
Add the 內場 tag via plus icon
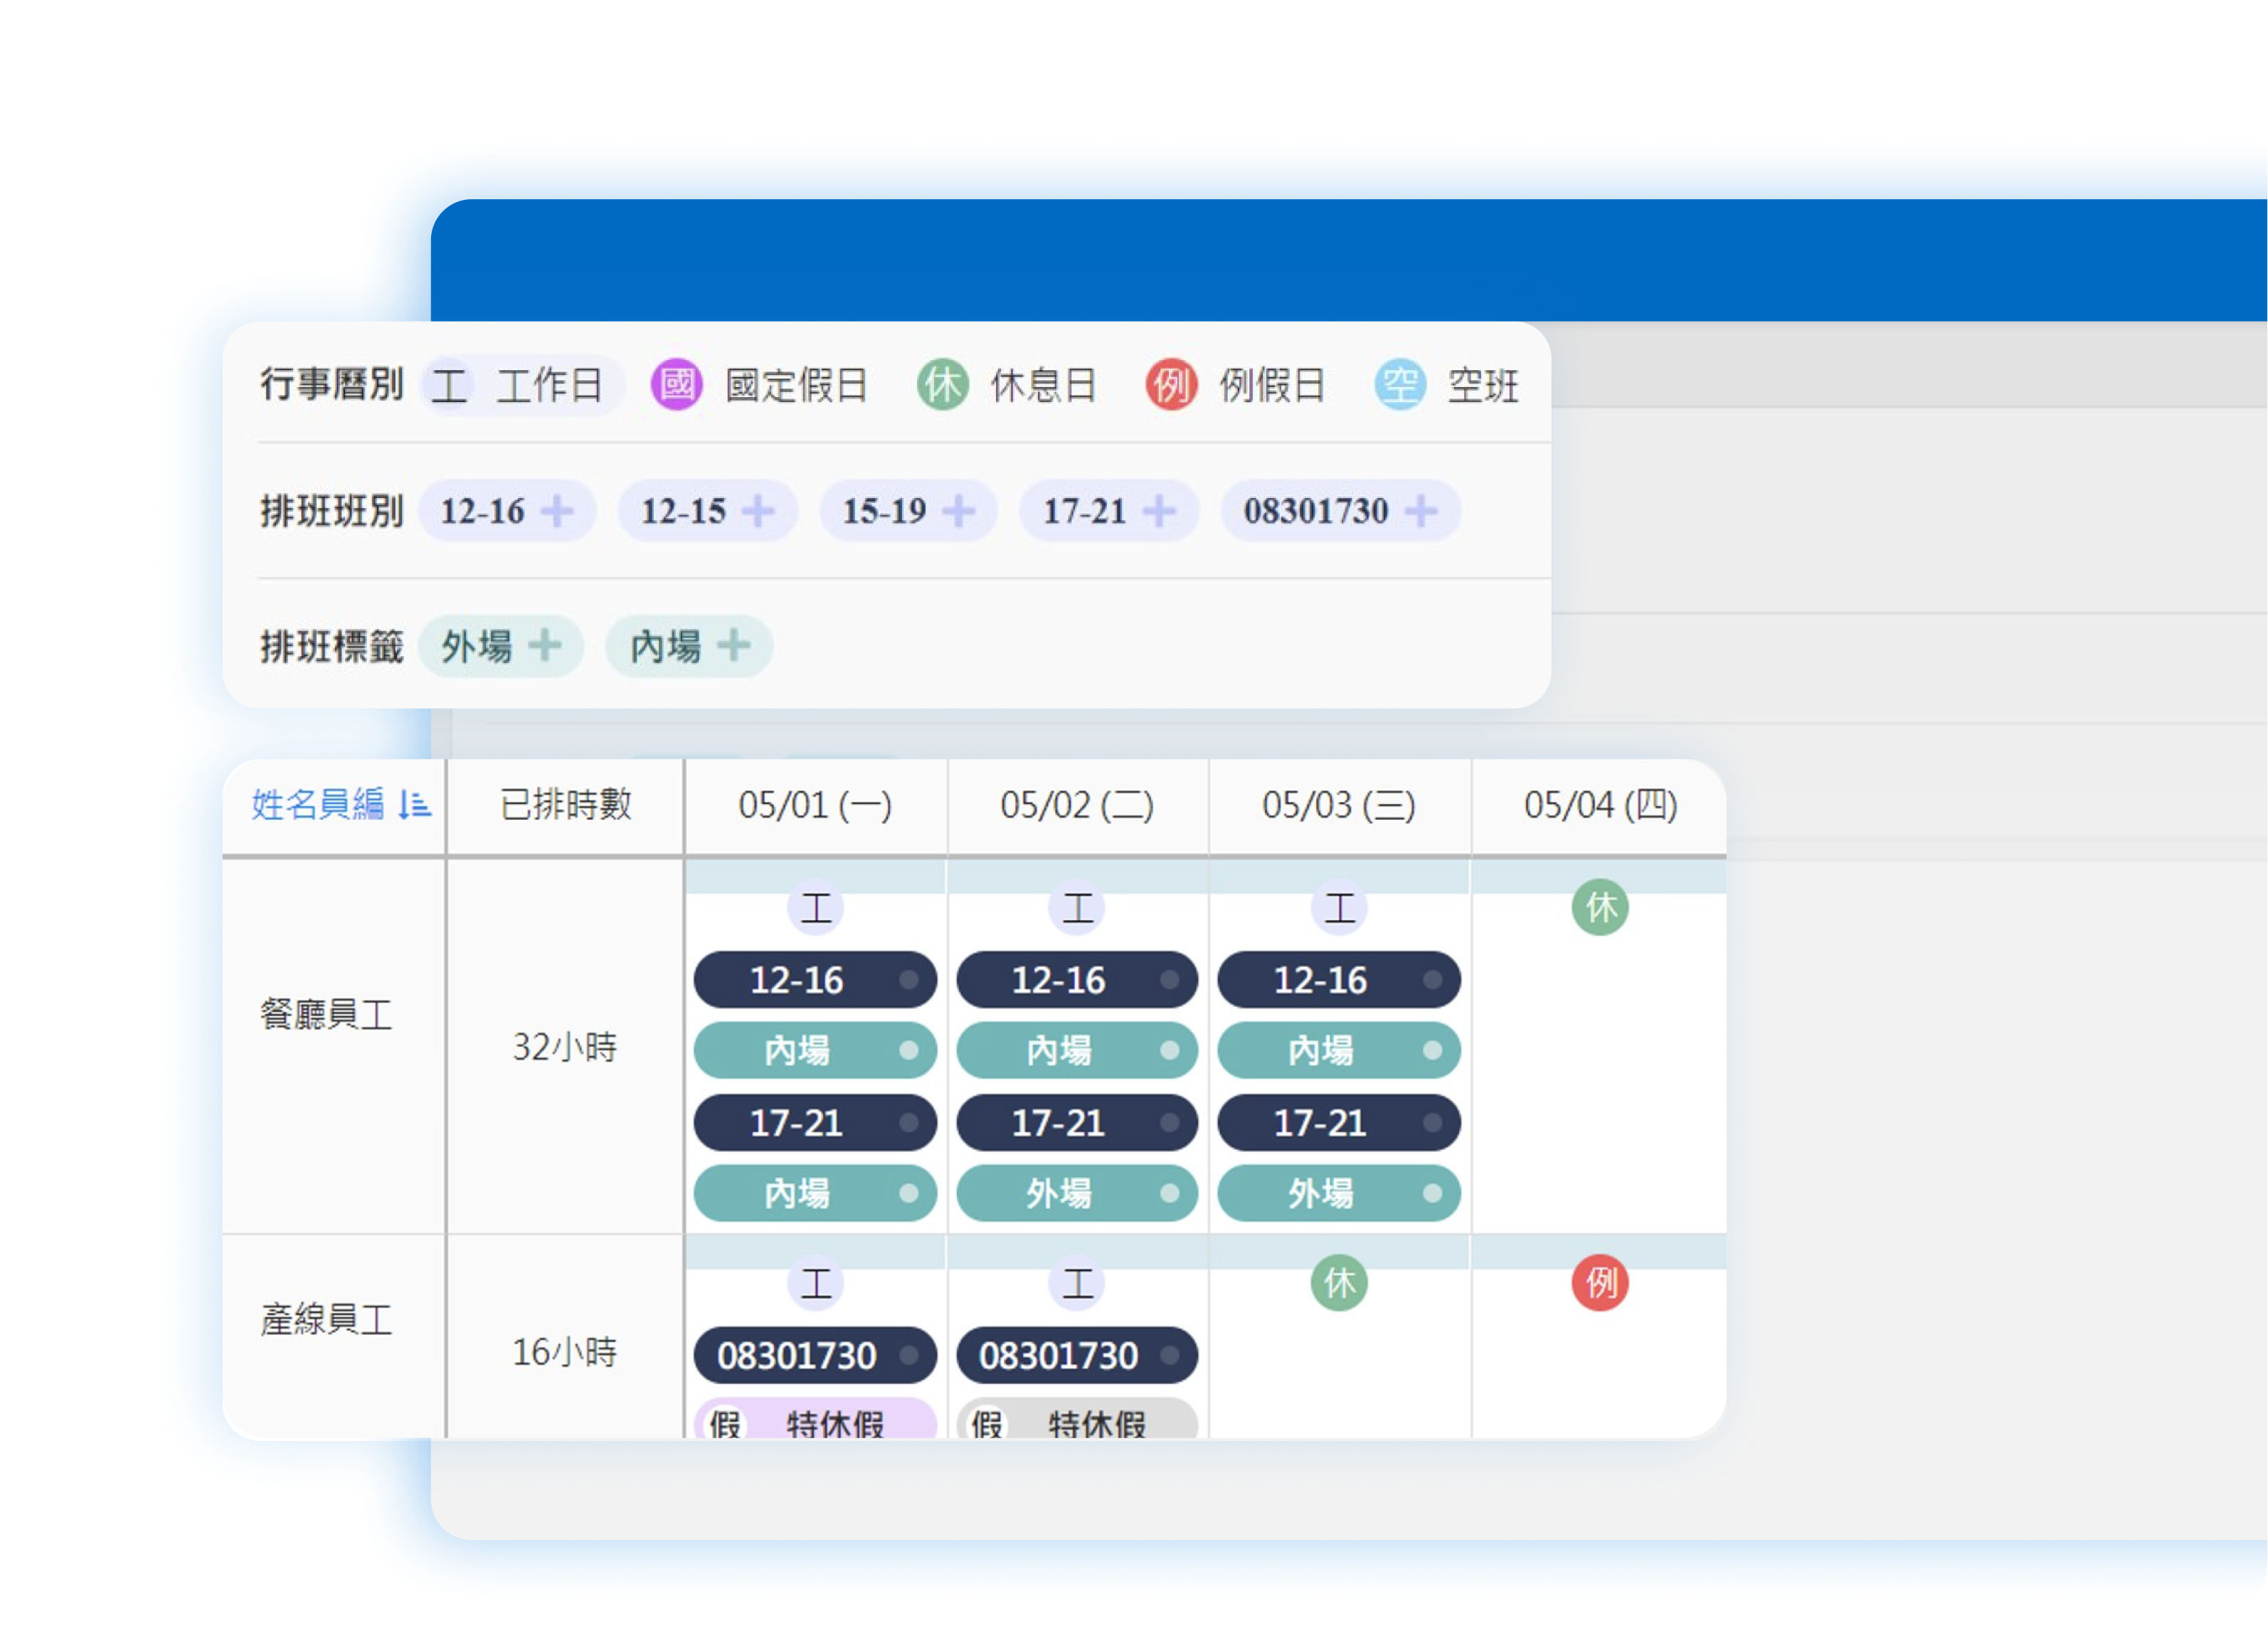click(x=734, y=645)
